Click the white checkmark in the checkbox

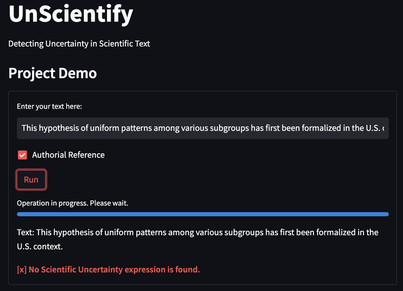[x=22, y=155]
